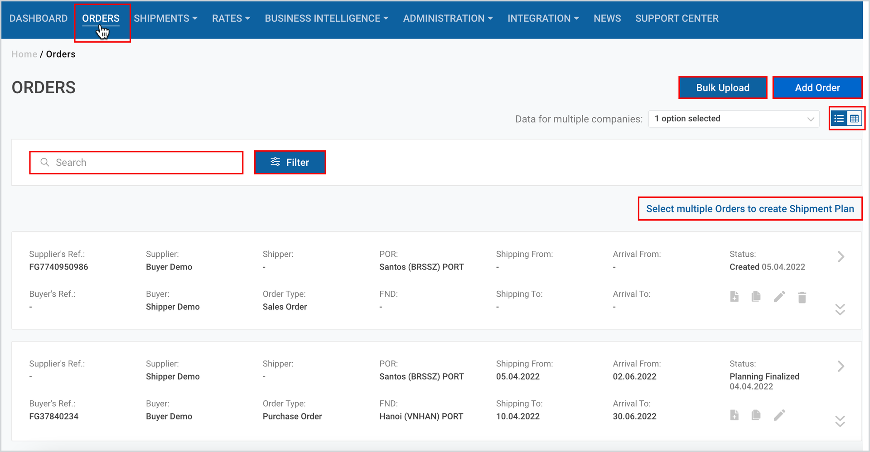The image size is (870, 452).
Task: Click the Home breadcrumb link
Action: pos(24,54)
